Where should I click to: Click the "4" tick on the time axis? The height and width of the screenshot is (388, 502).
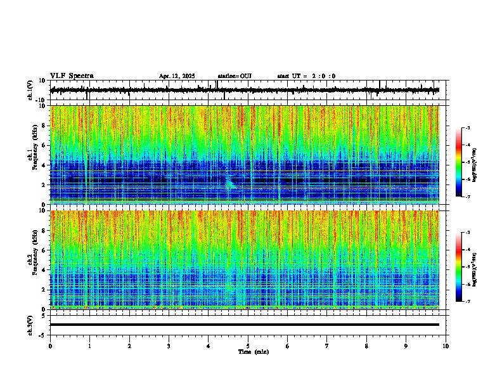coord(209,346)
